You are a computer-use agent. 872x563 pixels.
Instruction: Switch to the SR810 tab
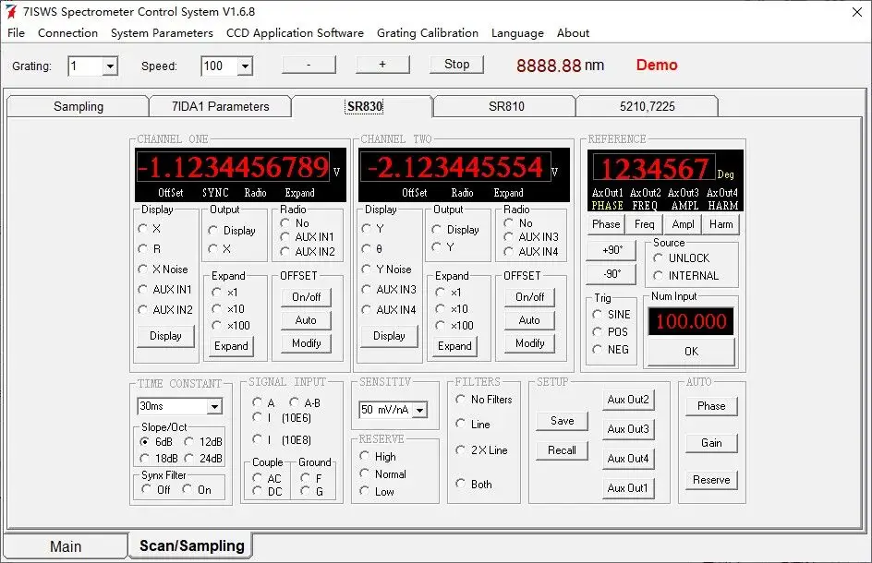coord(505,106)
